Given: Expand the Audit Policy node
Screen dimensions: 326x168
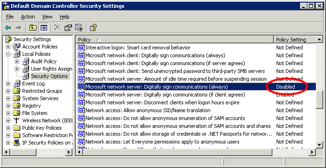Looking at the screenshot, I should (17, 61).
